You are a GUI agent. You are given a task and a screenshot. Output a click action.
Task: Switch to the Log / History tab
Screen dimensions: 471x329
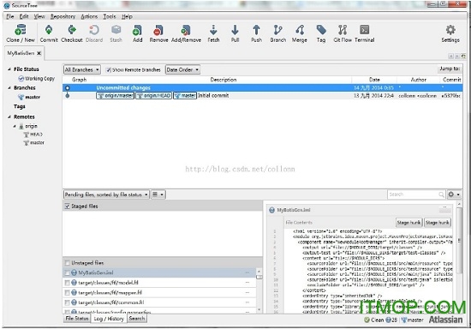pos(109,319)
